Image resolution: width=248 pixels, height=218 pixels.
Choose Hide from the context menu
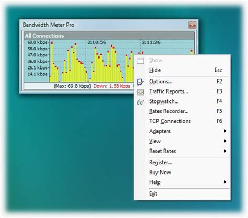pyautogui.click(x=182, y=70)
